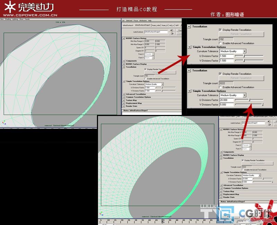Expand Advanced Tessellation section in upper Attribute Editor
The height and width of the screenshot is (225, 277).
coord(124,94)
